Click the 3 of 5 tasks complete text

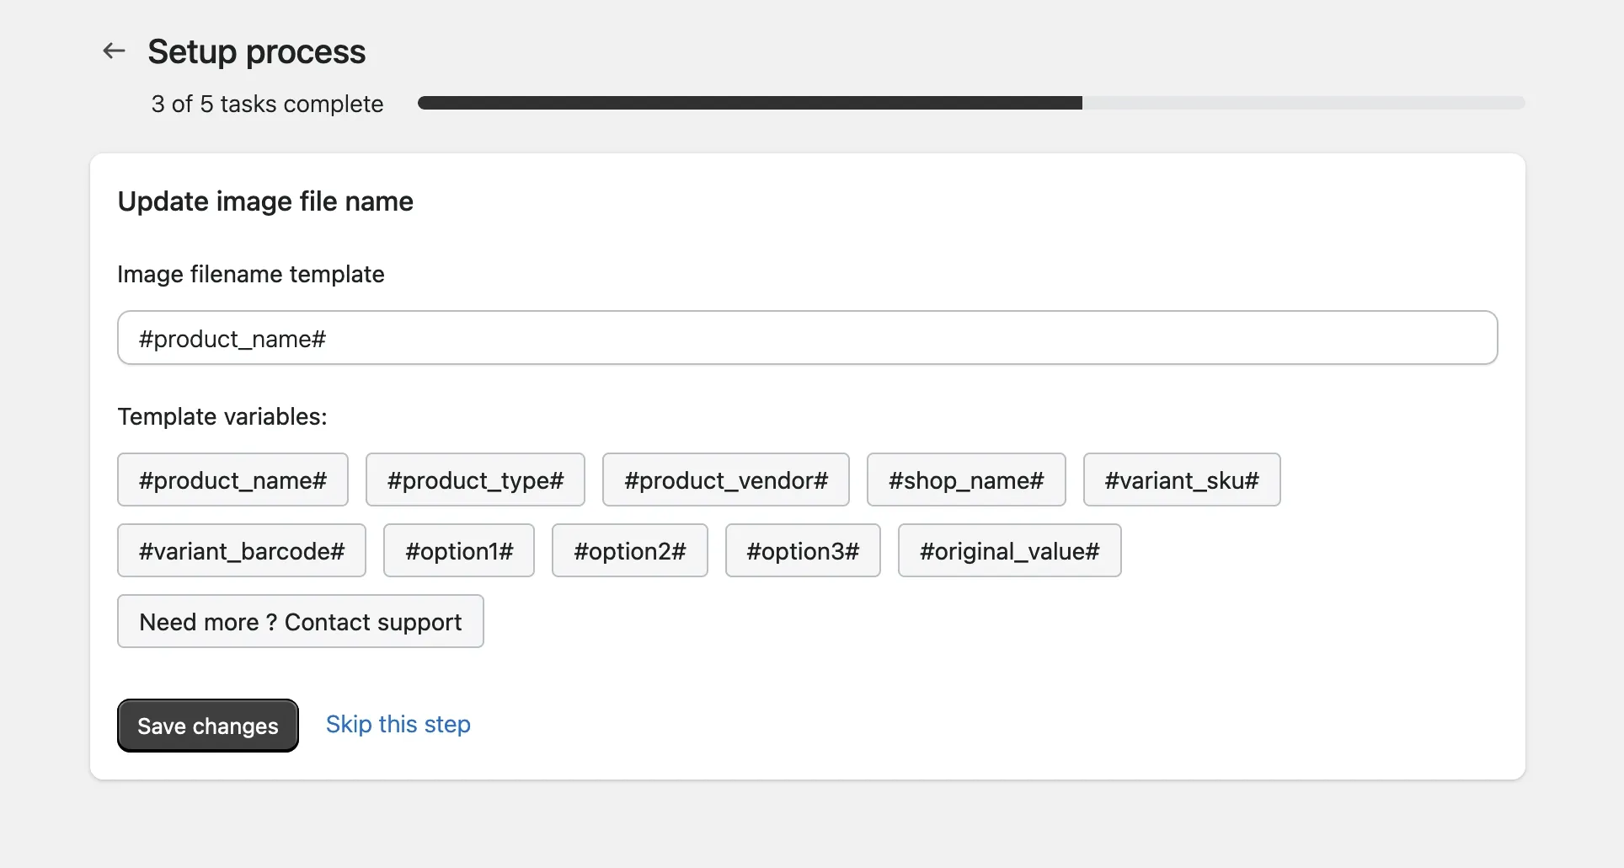point(267,104)
